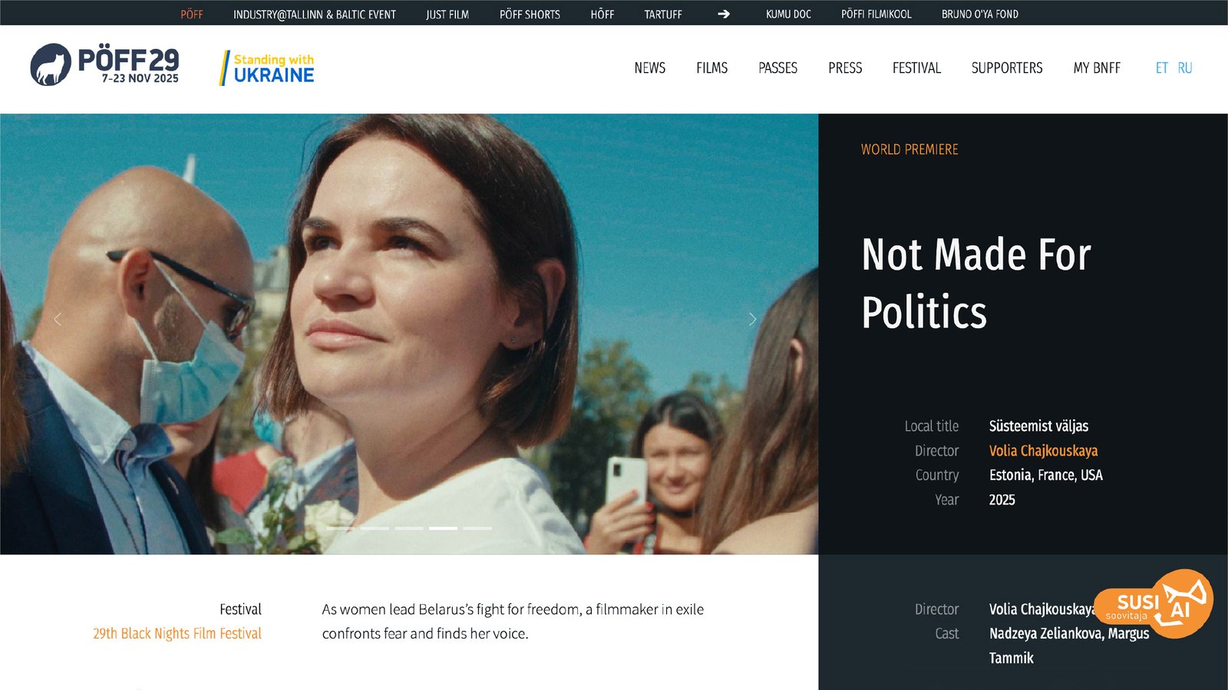Advance to the next carousel slide
This screenshot has width=1228, height=690.
752,319
